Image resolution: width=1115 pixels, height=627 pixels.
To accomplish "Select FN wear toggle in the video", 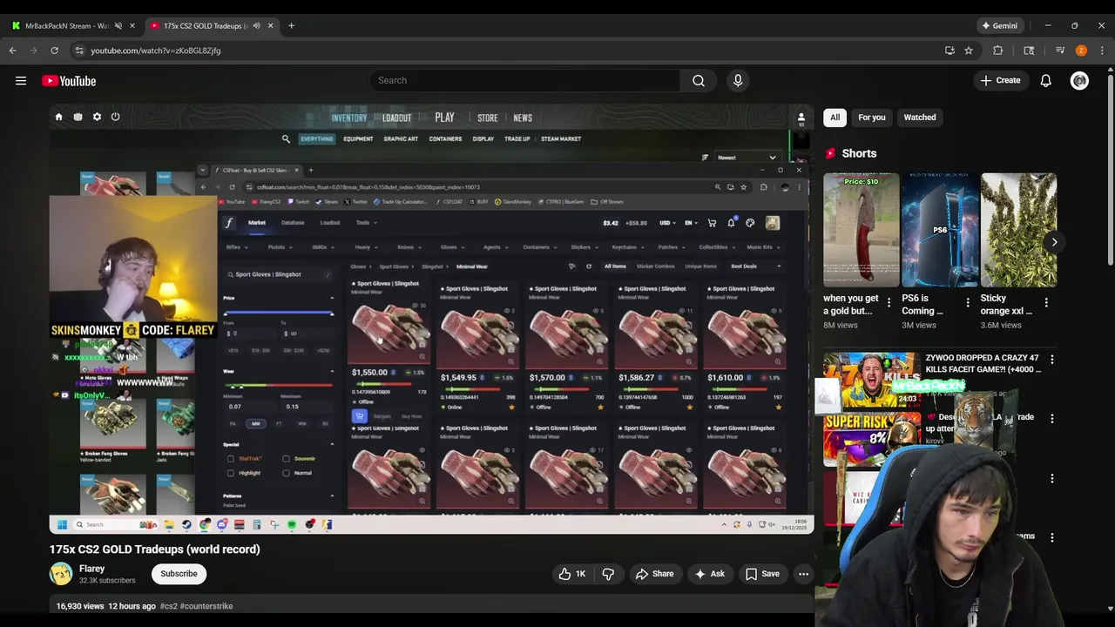I will click(x=233, y=424).
